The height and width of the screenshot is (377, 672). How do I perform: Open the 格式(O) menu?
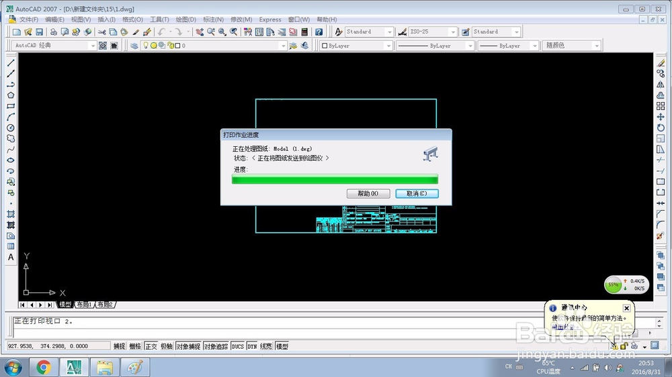coord(132,19)
